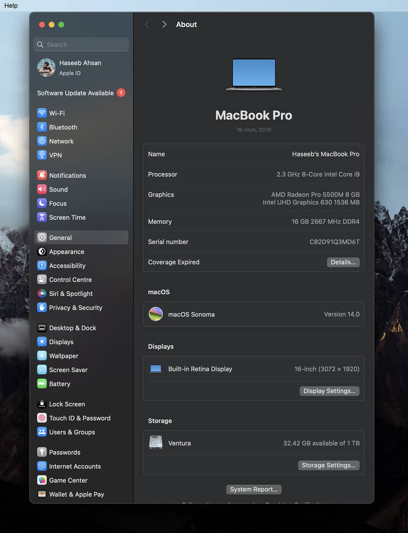Viewport: 408px width, 533px height.
Task: Open the Help menu in menu bar
Action: [11, 6]
